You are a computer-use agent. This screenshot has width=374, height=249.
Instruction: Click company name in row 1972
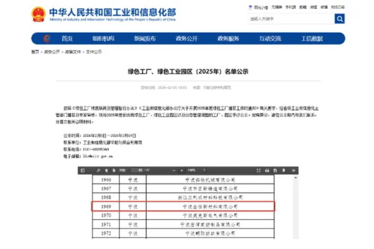(210, 233)
